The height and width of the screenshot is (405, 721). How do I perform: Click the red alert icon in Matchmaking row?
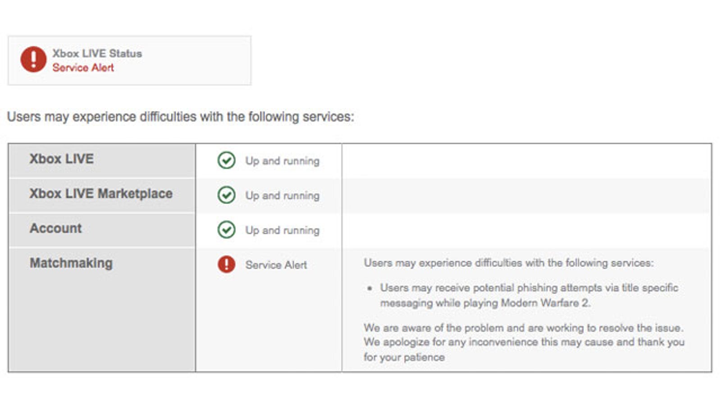click(226, 264)
